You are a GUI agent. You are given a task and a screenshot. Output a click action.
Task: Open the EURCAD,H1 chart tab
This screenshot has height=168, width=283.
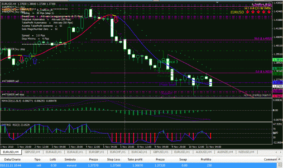pos(139,152)
